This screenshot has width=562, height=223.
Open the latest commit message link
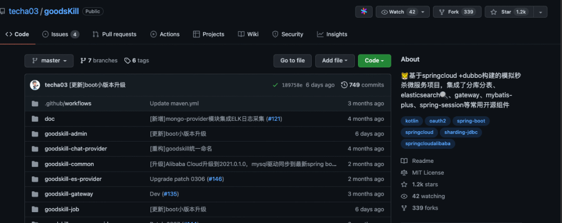click(x=97, y=85)
